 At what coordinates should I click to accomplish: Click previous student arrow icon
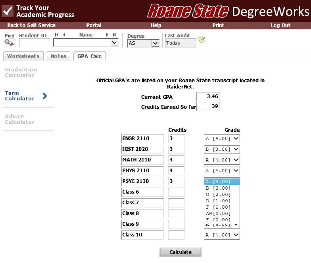[64, 35]
